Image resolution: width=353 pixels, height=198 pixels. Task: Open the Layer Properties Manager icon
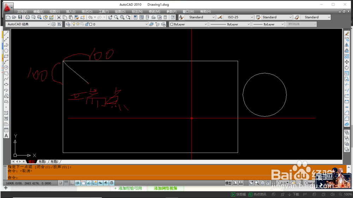click(68, 24)
